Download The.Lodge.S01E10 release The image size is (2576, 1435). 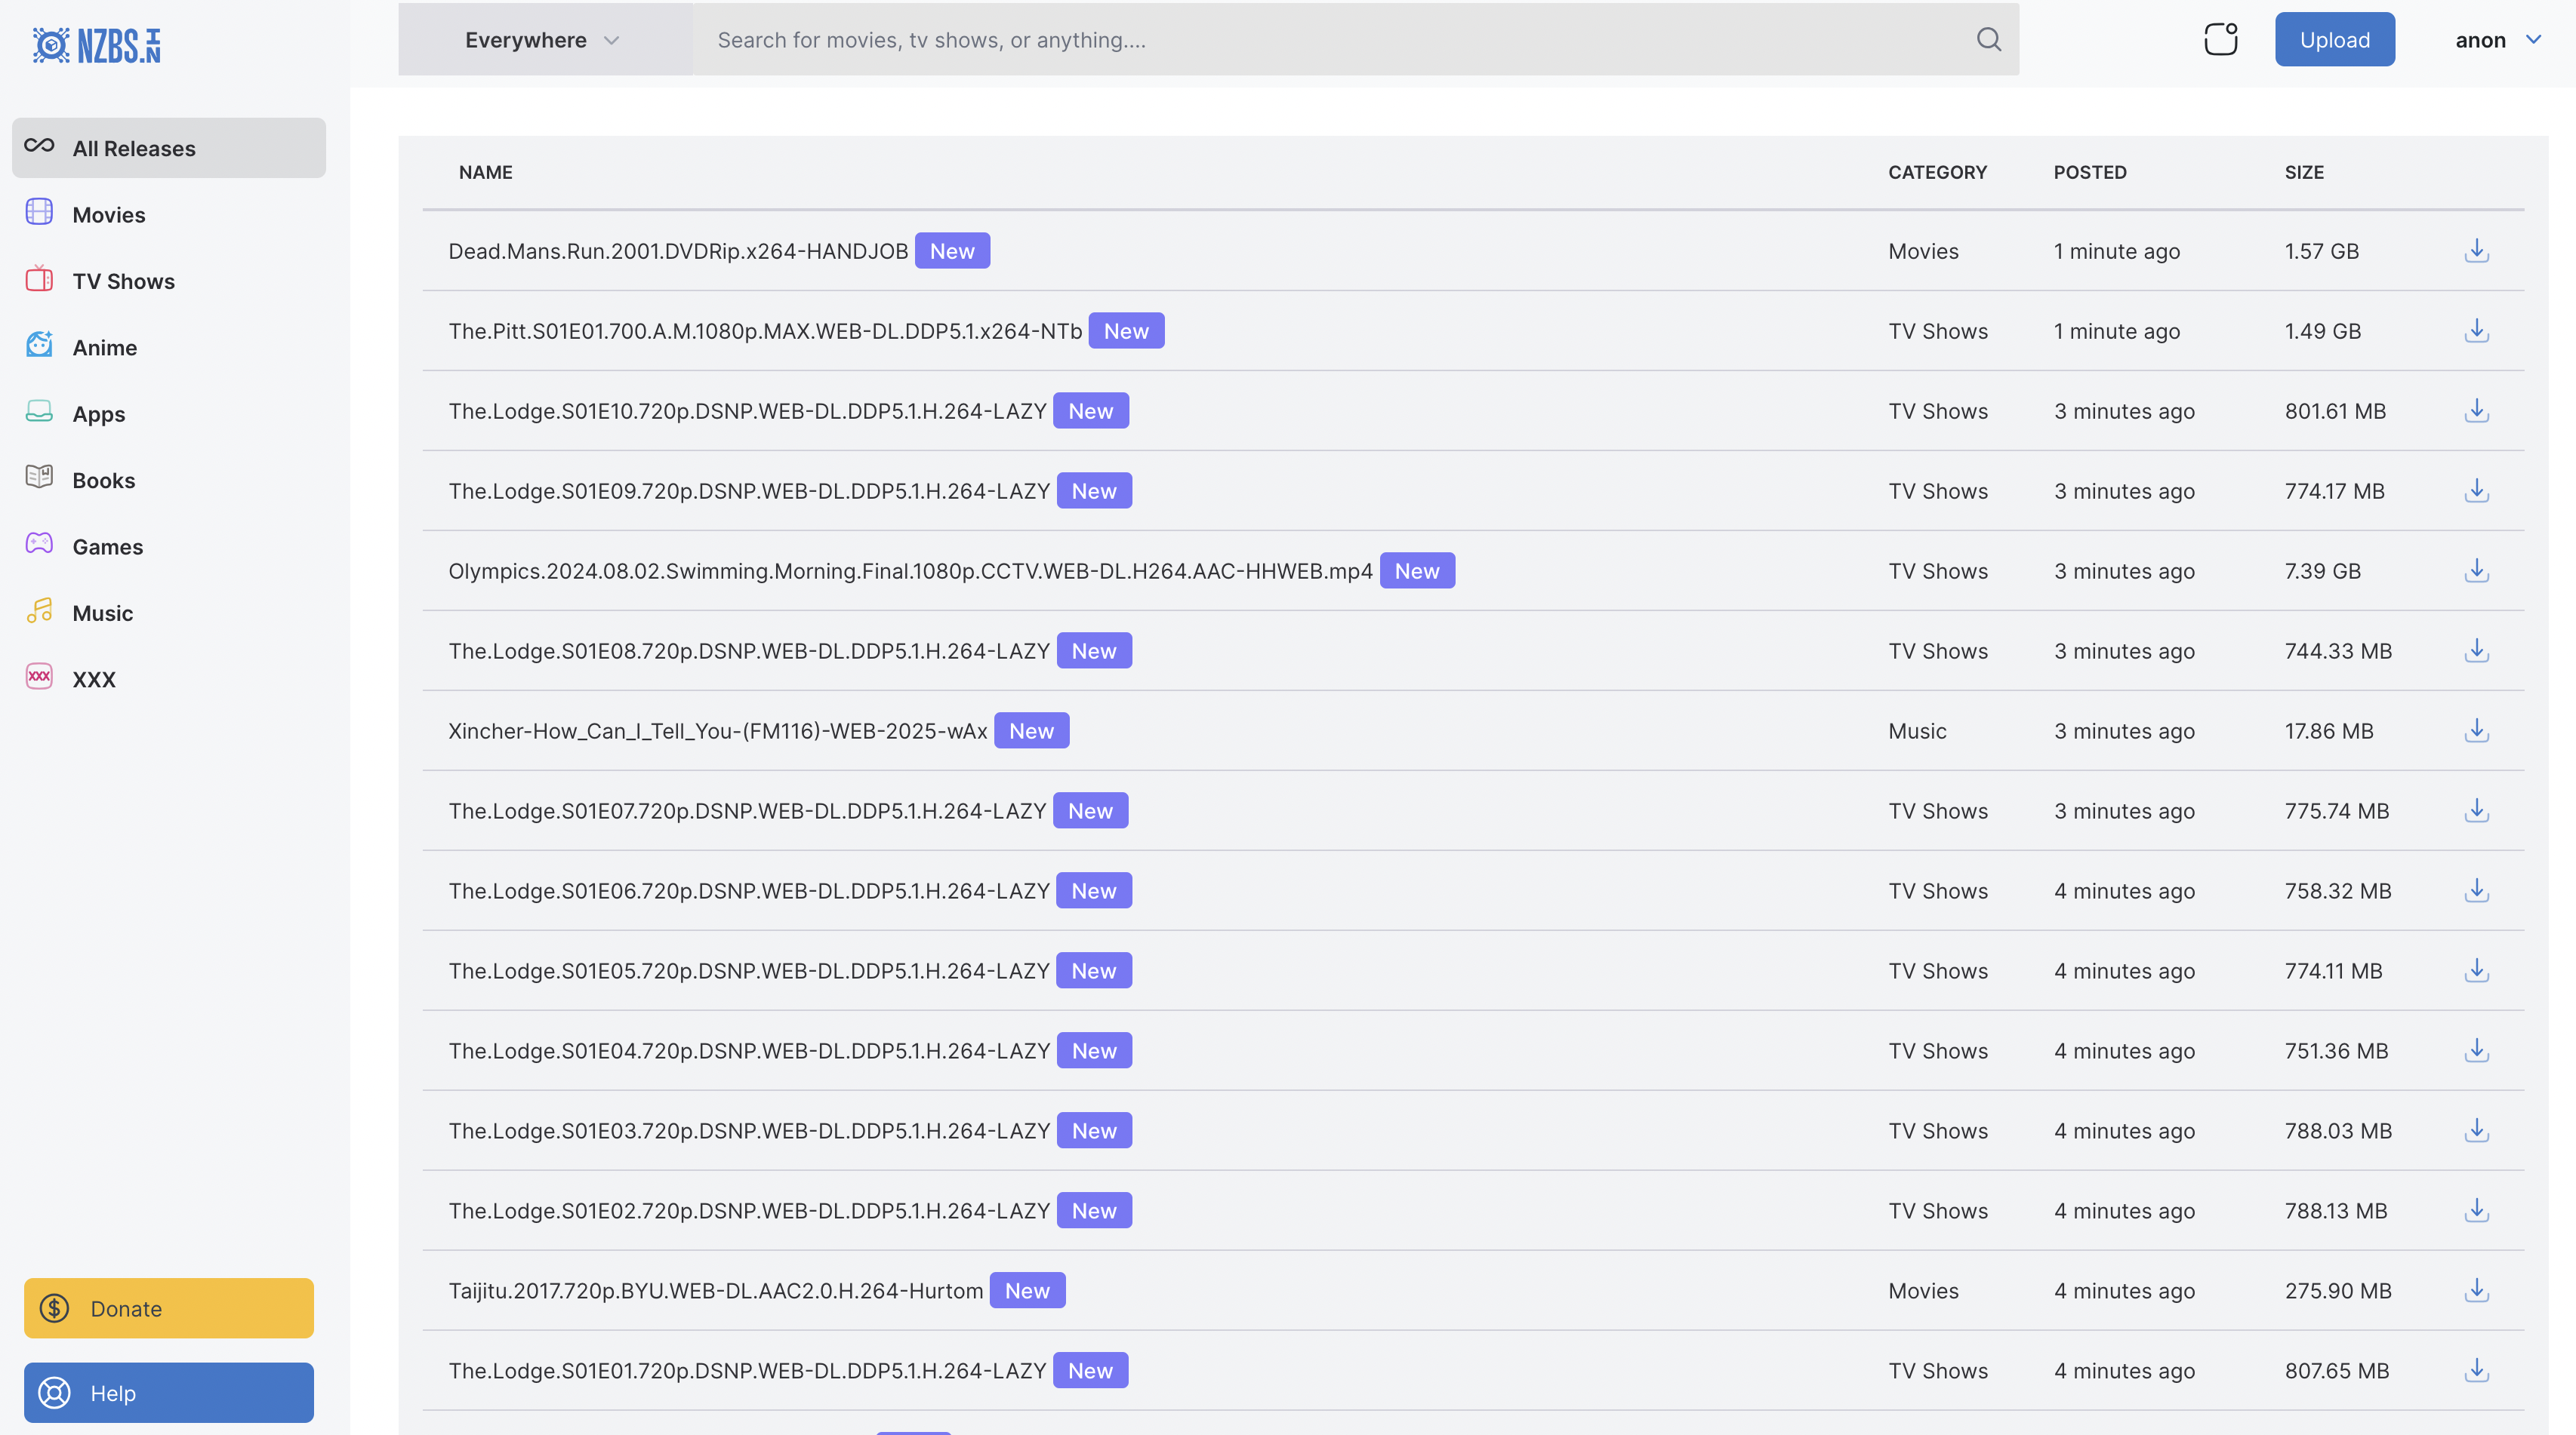(x=2477, y=410)
